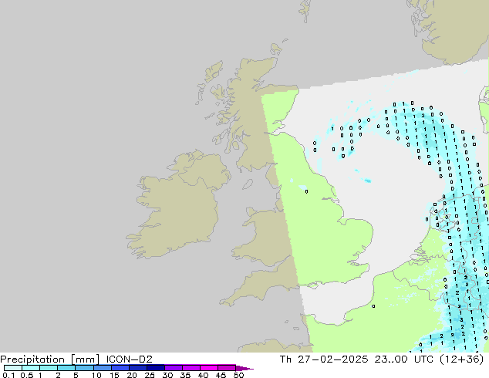Screen dimensions: 489x378
Task: Select the 5–10 mm legend swatch
Action: click(x=84, y=368)
